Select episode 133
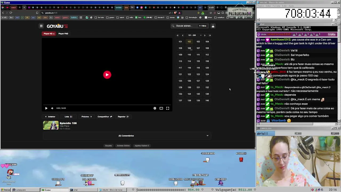Viewport: 341px width, 192px height. click(180, 94)
